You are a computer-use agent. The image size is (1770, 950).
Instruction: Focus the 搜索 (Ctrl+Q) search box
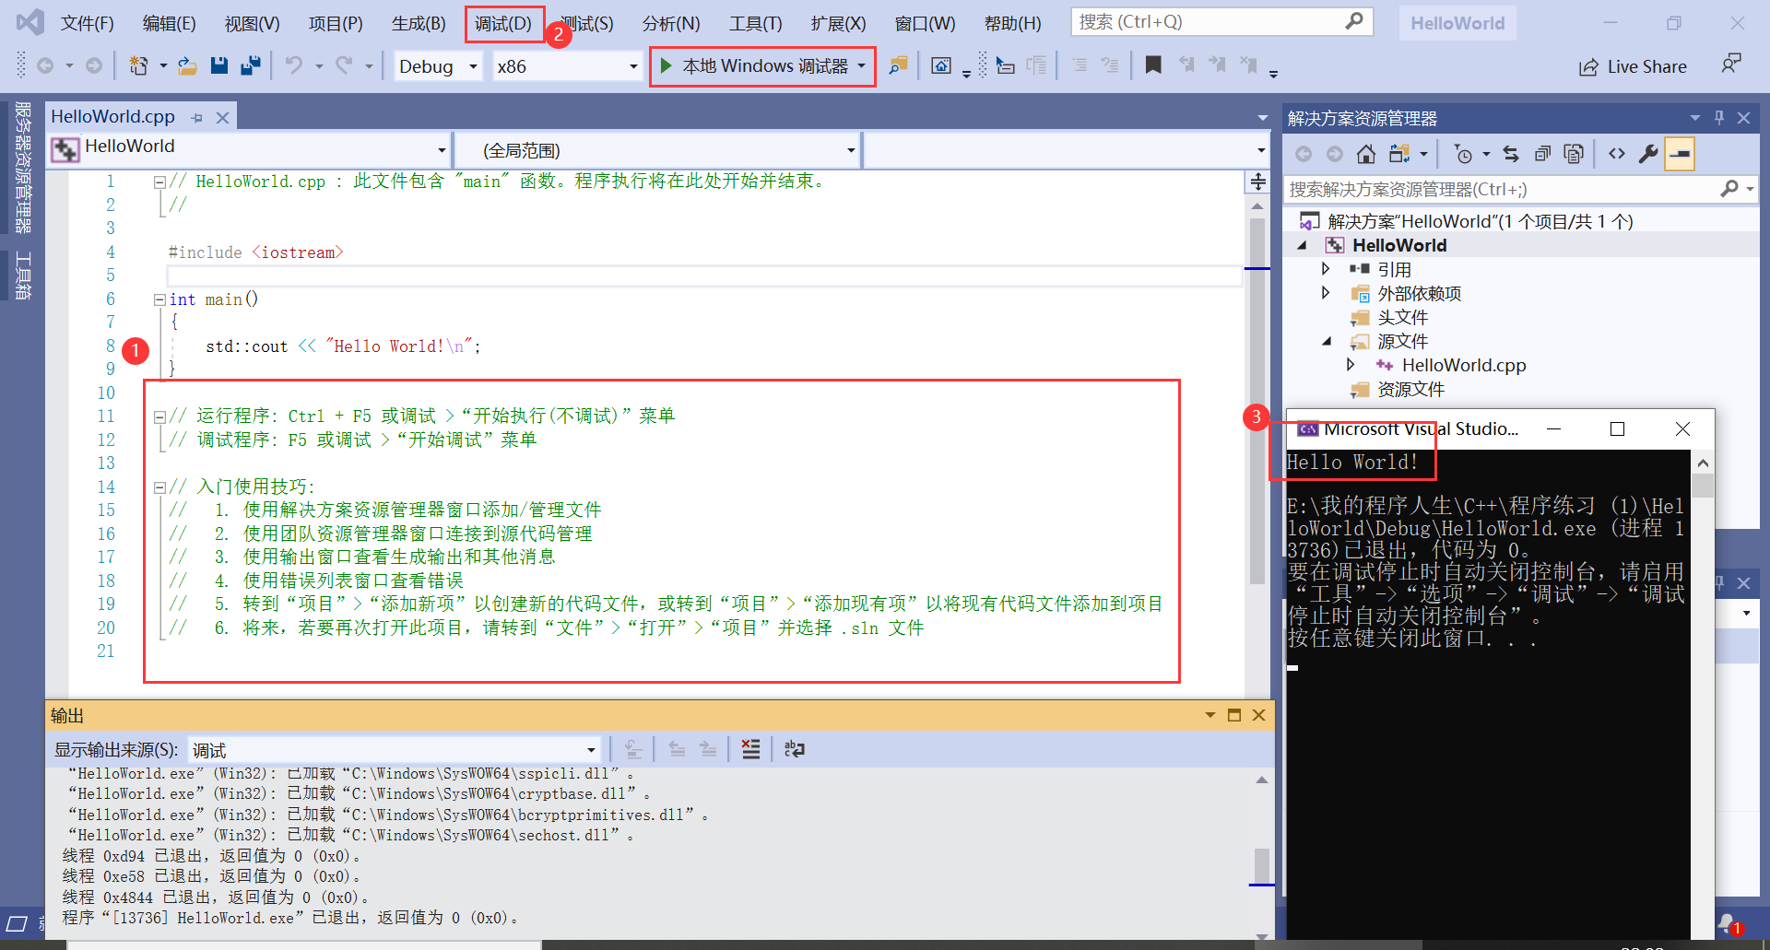tap(1221, 21)
